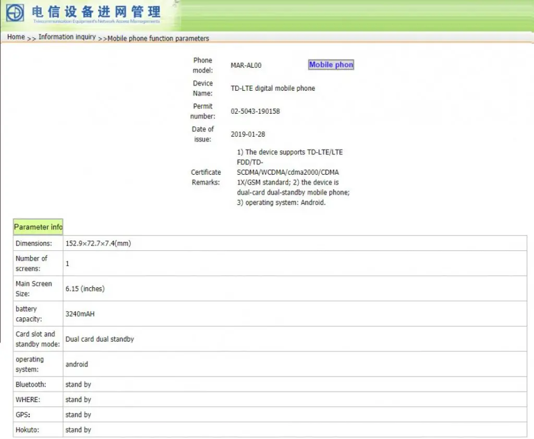The width and height of the screenshot is (534, 439).
Task: Go to Information inquiry breadcrumb
Action: pyautogui.click(x=67, y=37)
